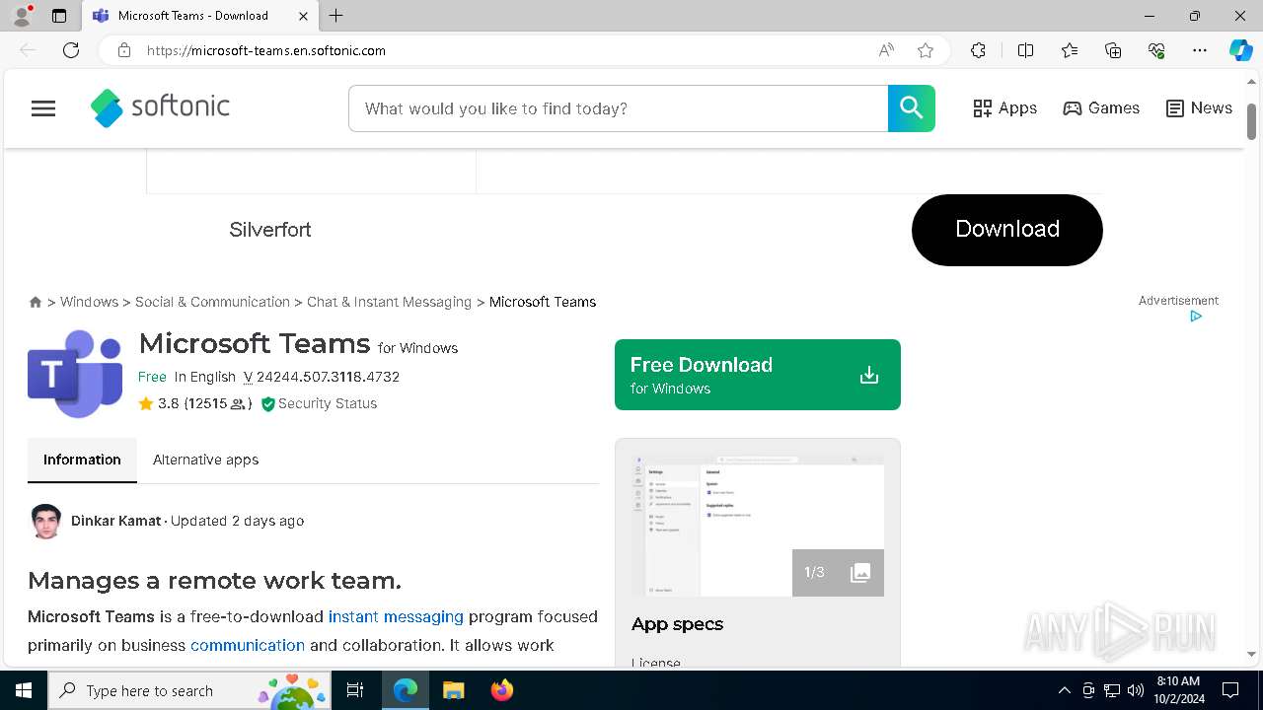Click the browser Back arrow

pos(28,50)
